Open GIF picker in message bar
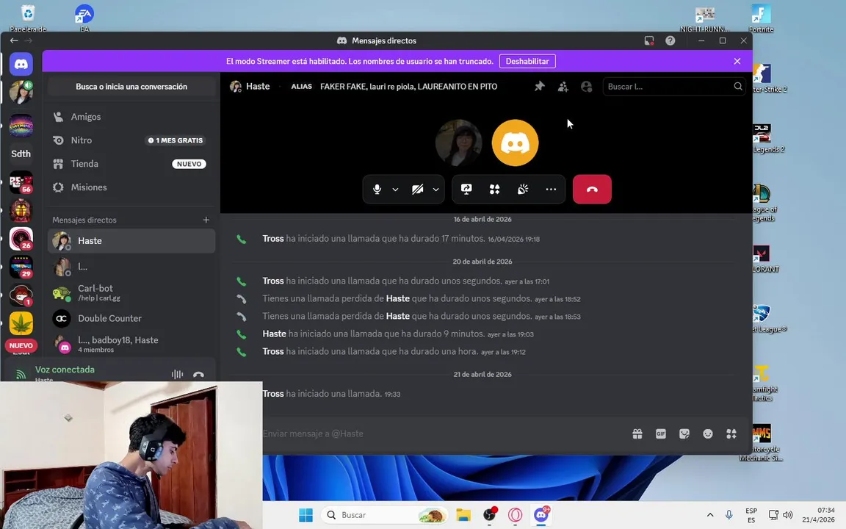 point(661,434)
